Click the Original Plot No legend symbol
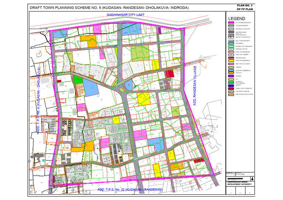The height and width of the screenshot is (200, 283). [231, 49]
